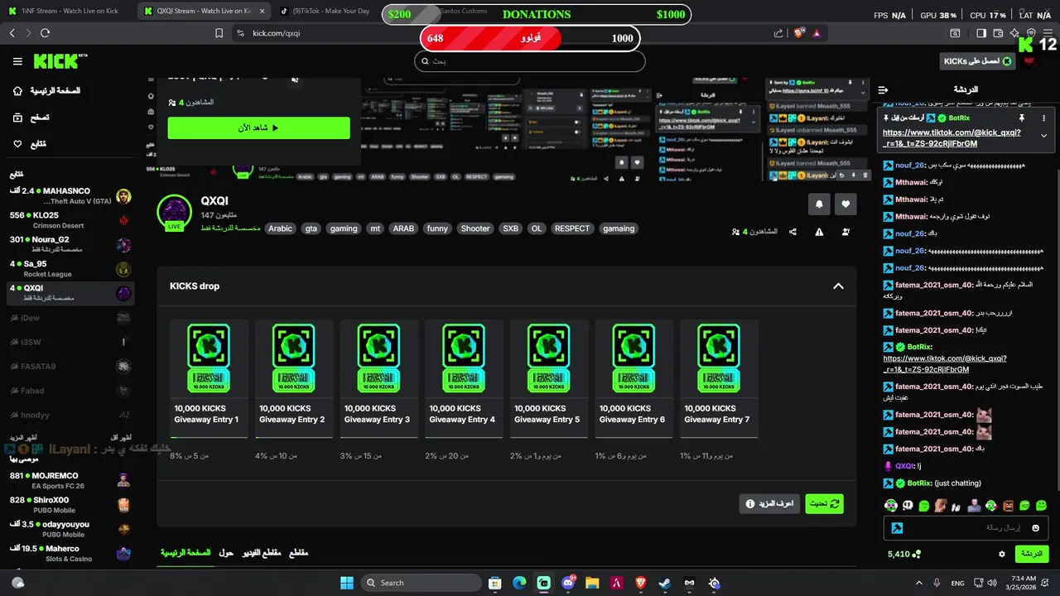Open pinned message three-dot options

[1043, 118]
